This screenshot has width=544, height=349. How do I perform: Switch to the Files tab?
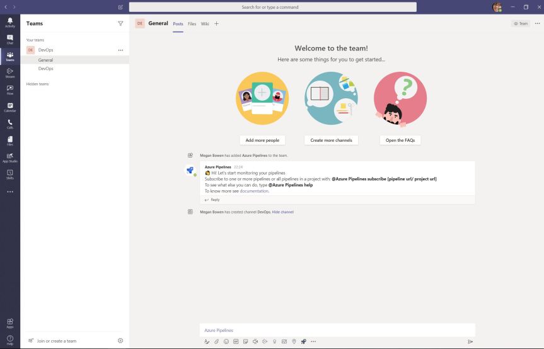192,24
